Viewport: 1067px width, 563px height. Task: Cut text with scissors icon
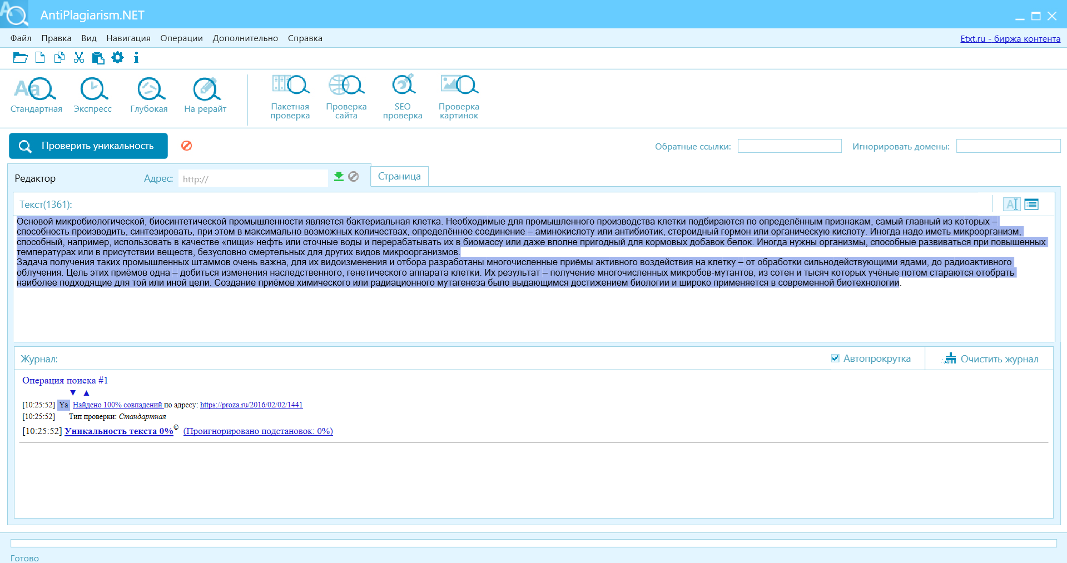79,58
